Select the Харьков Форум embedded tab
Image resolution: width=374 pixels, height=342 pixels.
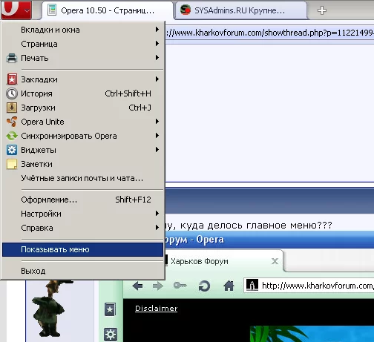click(x=224, y=261)
